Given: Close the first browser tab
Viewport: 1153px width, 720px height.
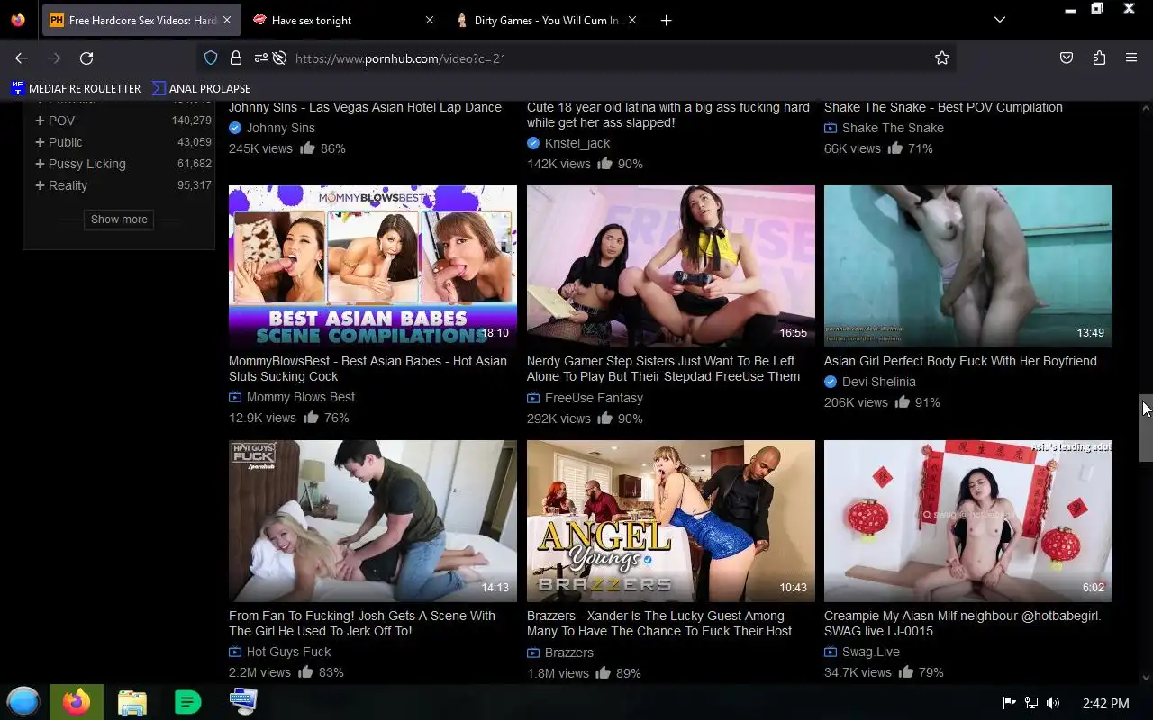Looking at the screenshot, I should click(x=226, y=20).
